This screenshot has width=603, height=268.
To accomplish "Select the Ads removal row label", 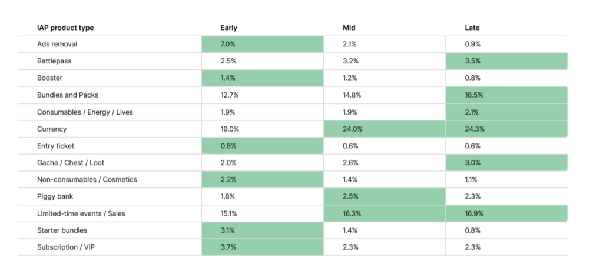I will 57,44.
